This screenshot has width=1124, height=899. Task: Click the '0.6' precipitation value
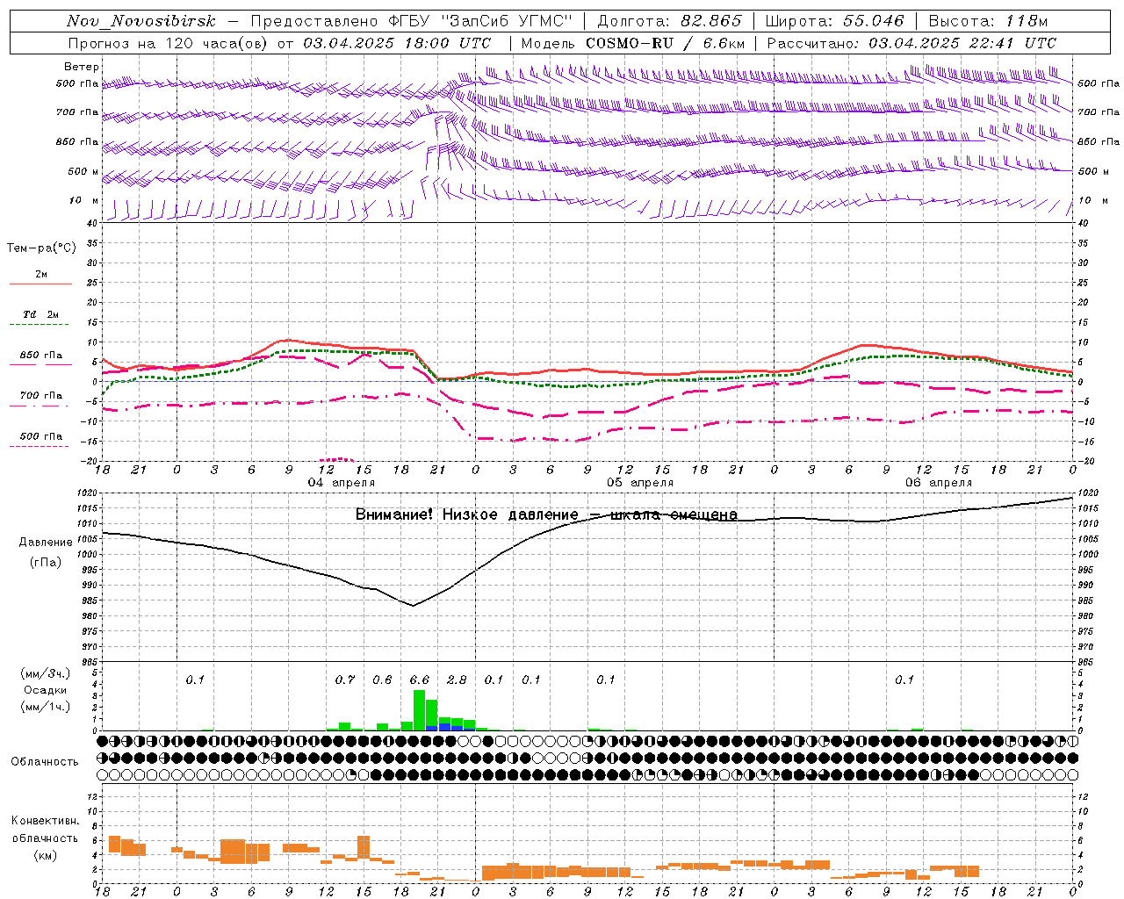[382, 680]
